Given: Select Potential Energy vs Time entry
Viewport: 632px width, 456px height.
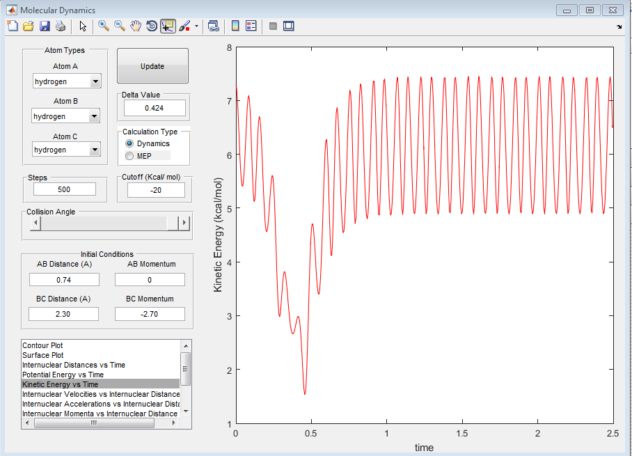Looking at the screenshot, I should click(63, 375).
